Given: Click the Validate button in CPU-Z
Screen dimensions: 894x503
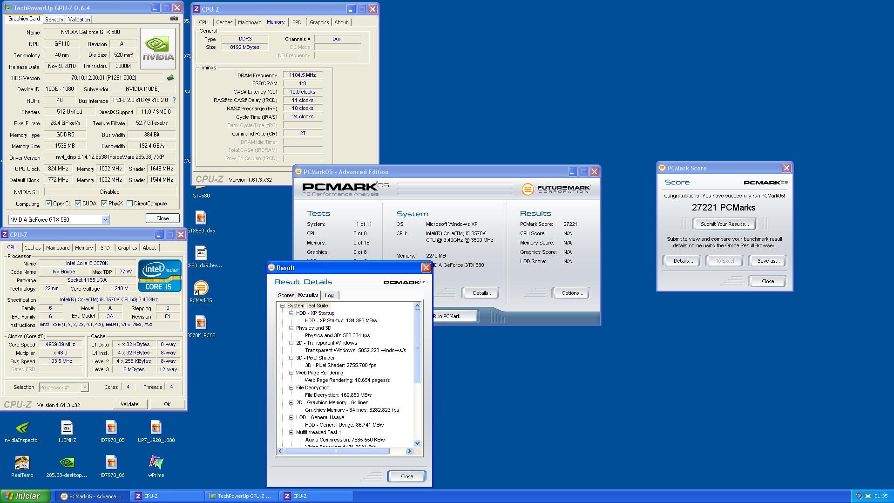Looking at the screenshot, I should tap(129, 404).
